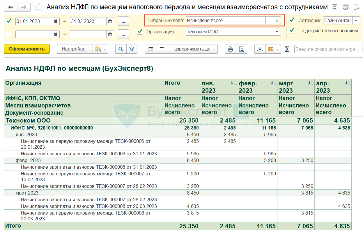Expand the Организация dropdown list

click(x=277, y=32)
